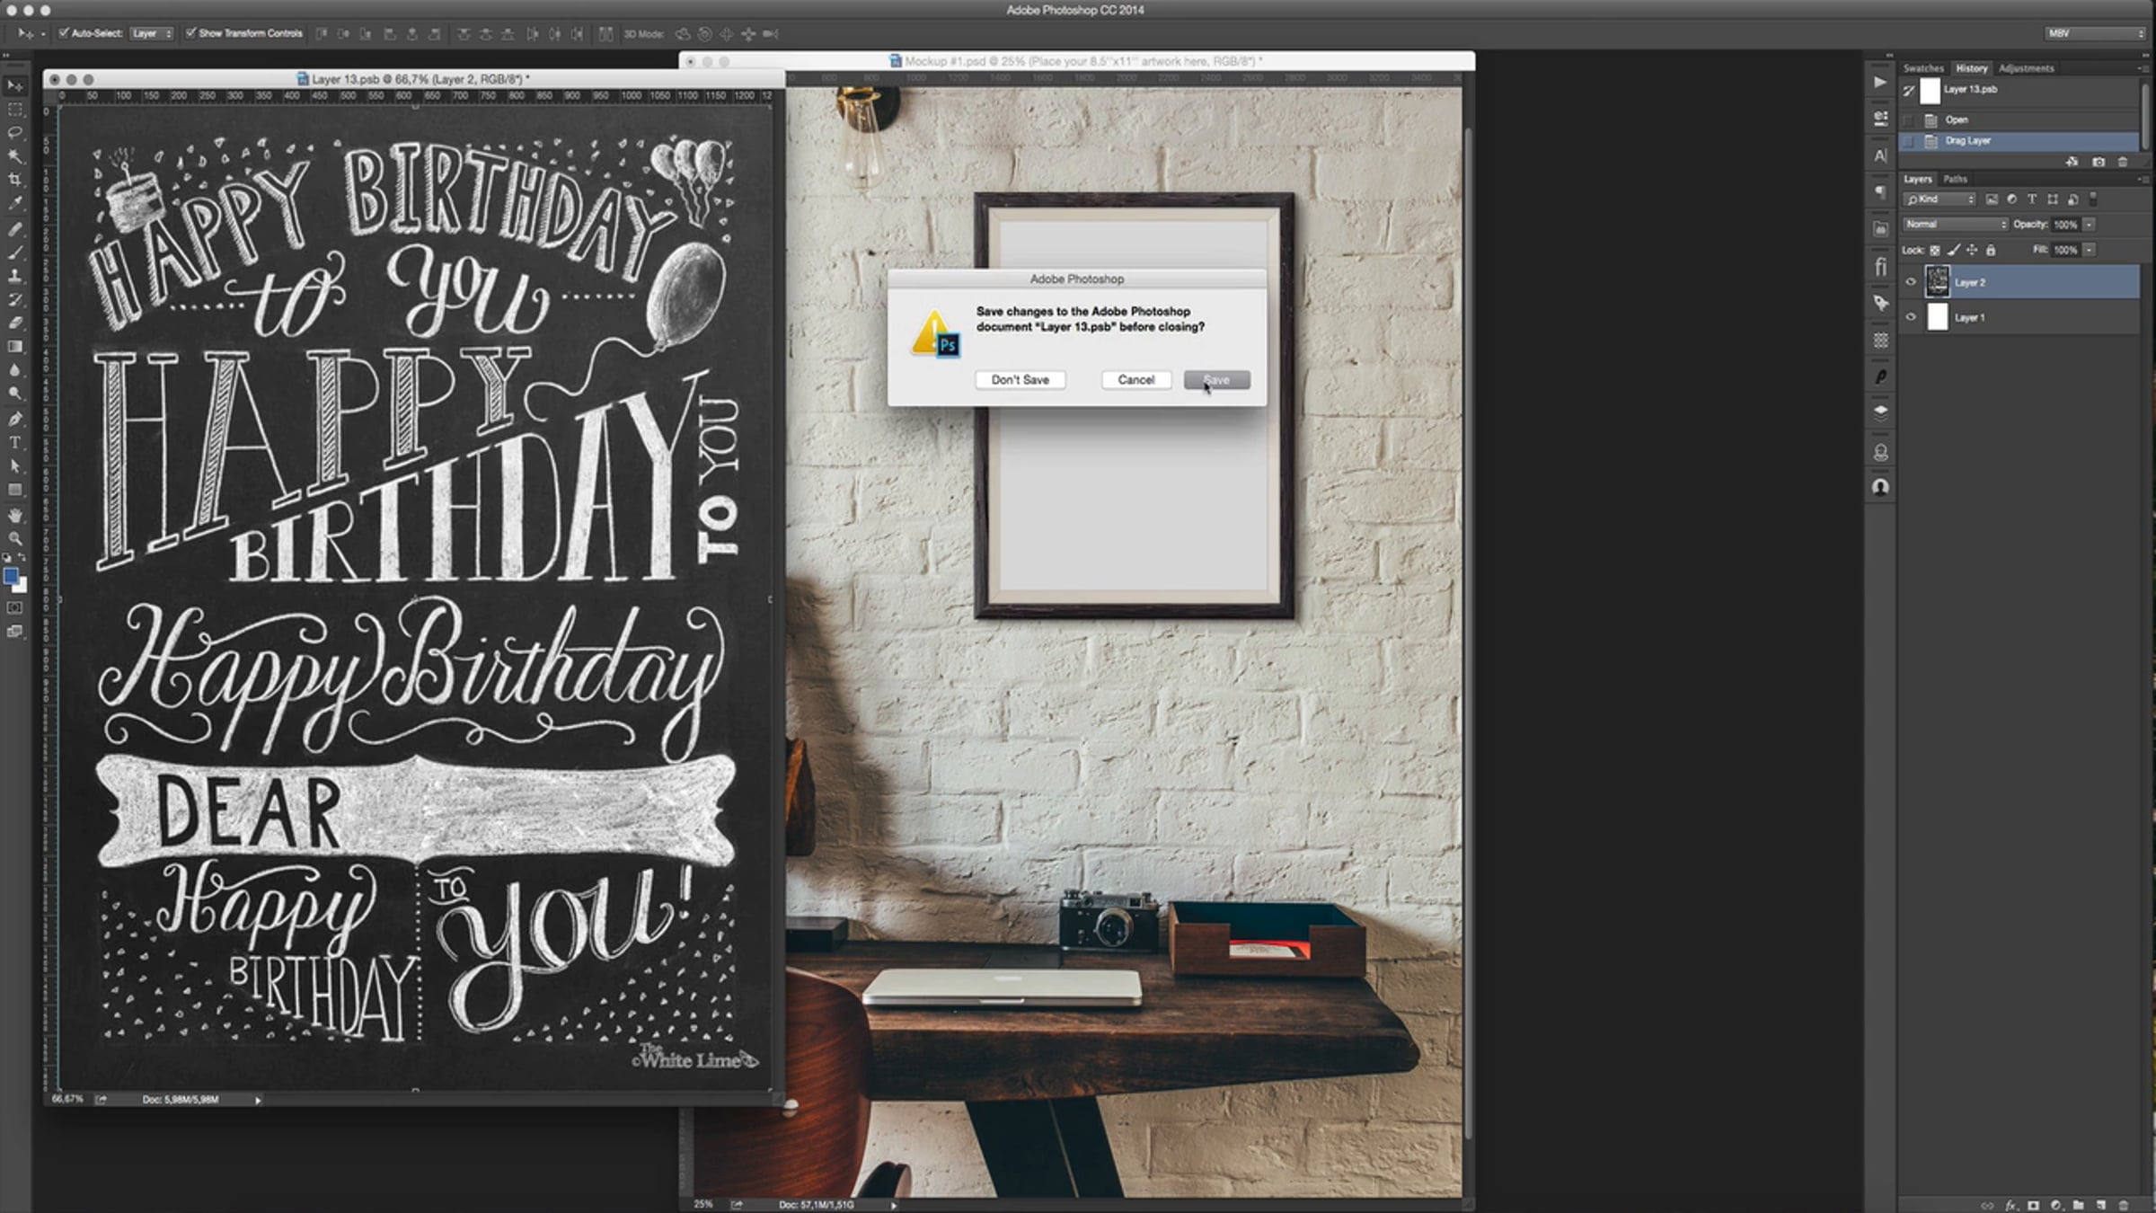The width and height of the screenshot is (2156, 1213).
Task: Select the Clone Stamp tool
Action: 15,276
